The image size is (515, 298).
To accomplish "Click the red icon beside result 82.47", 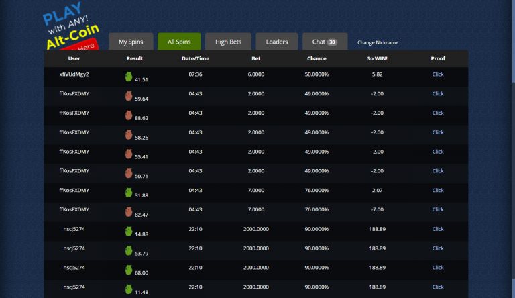I will click(x=129, y=212).
